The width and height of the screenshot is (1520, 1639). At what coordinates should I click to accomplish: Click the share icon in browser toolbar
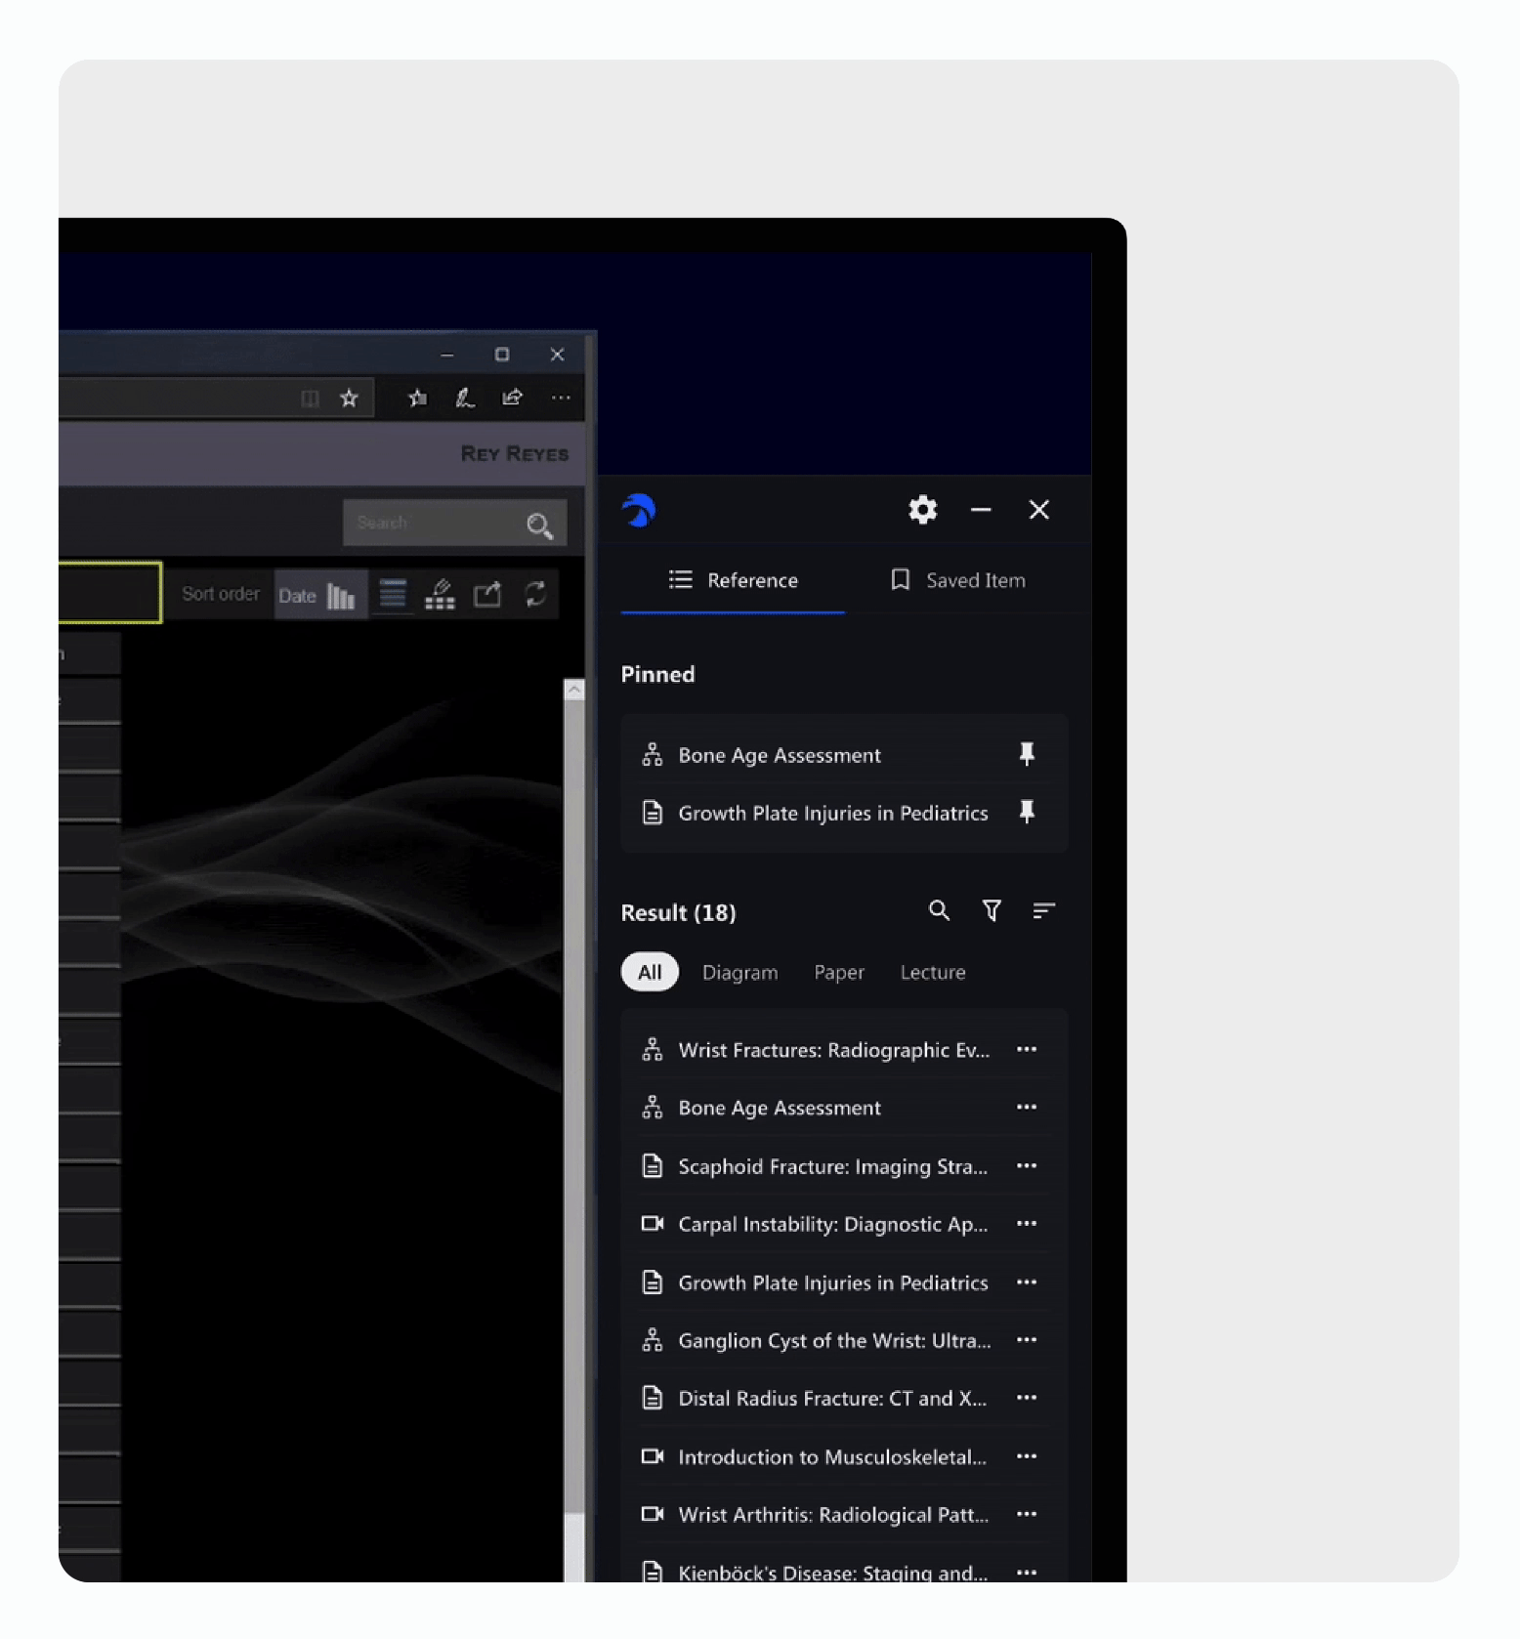coord(512,398)
